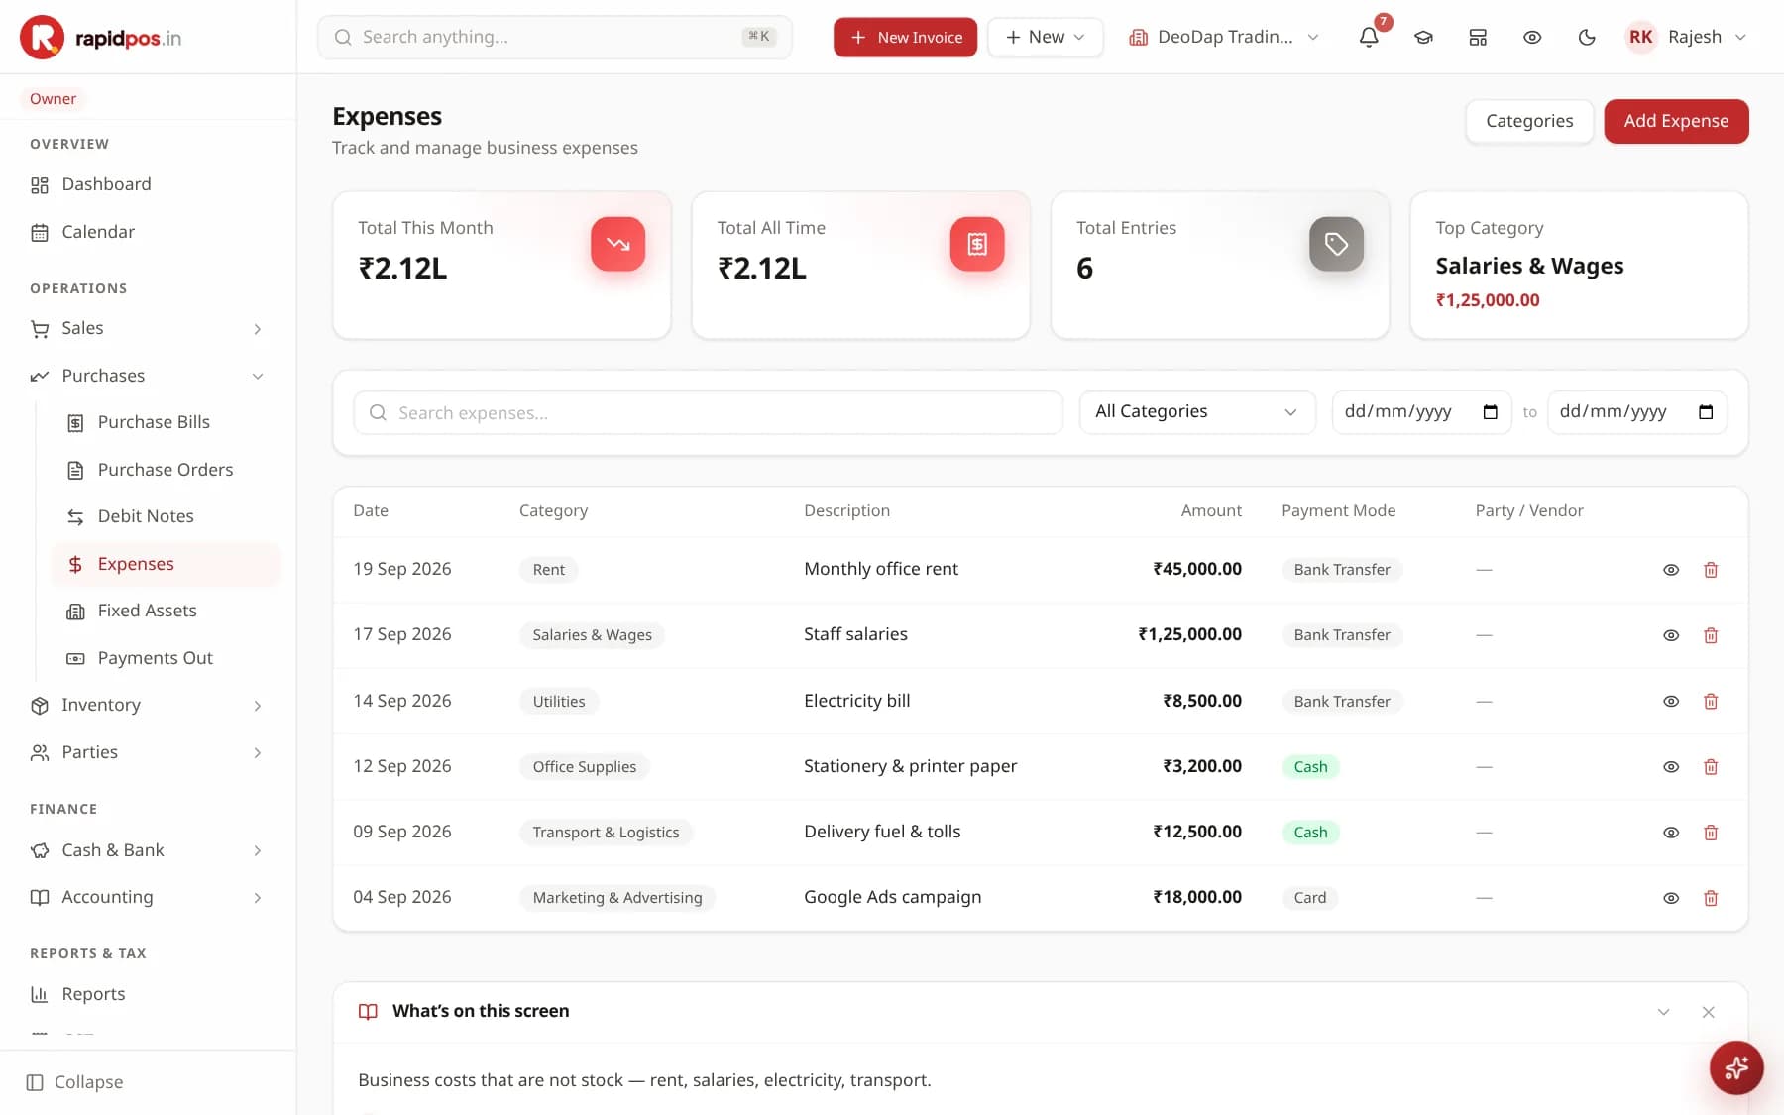Create a New Invoice
This screenshot has width=1784, height=1115.
[905, 37]
